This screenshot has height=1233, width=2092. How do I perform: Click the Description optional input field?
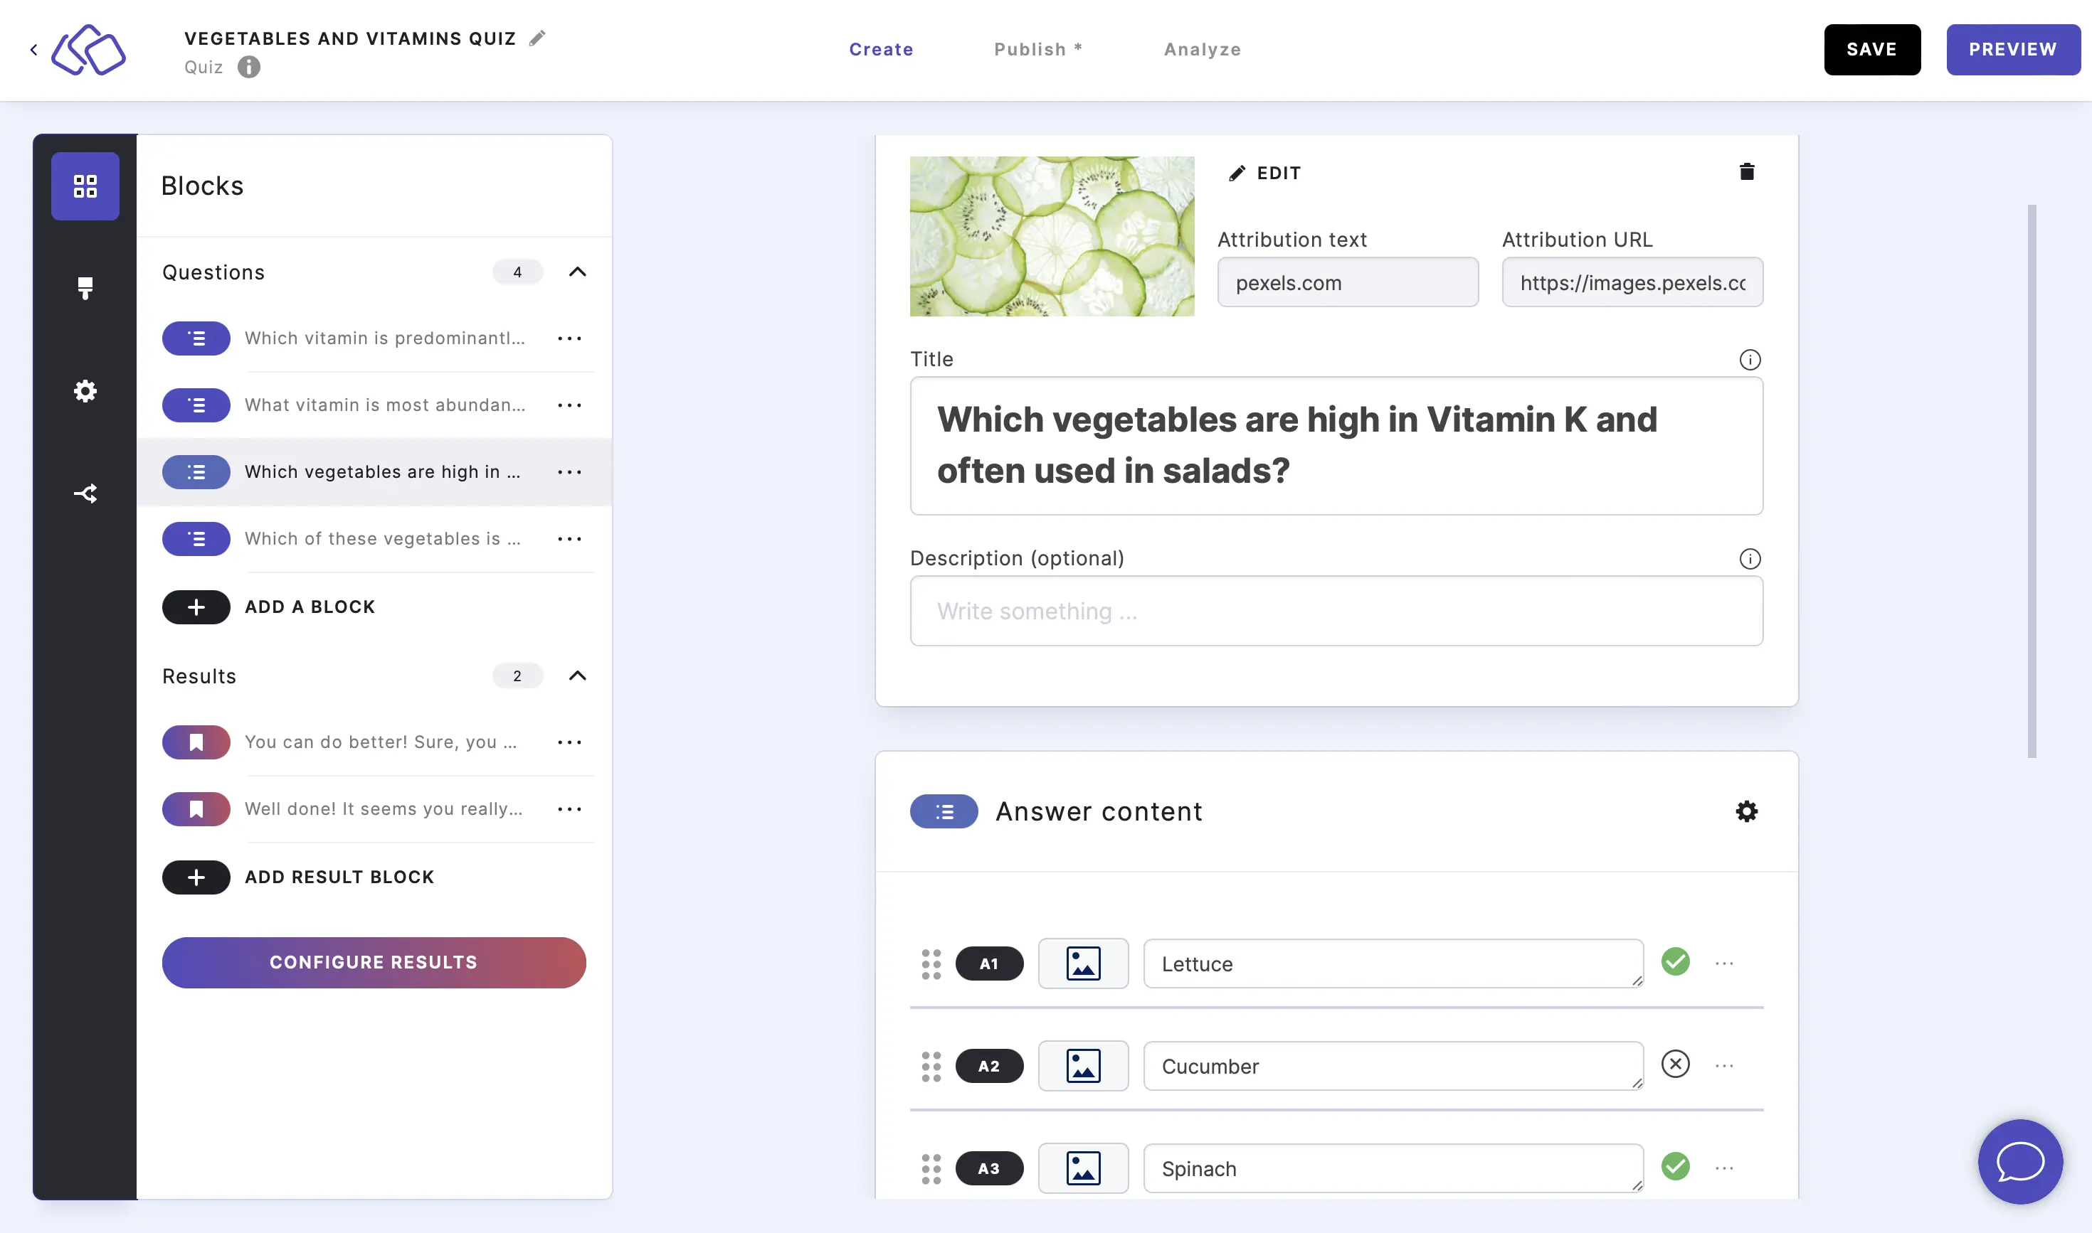point(1336,611)
